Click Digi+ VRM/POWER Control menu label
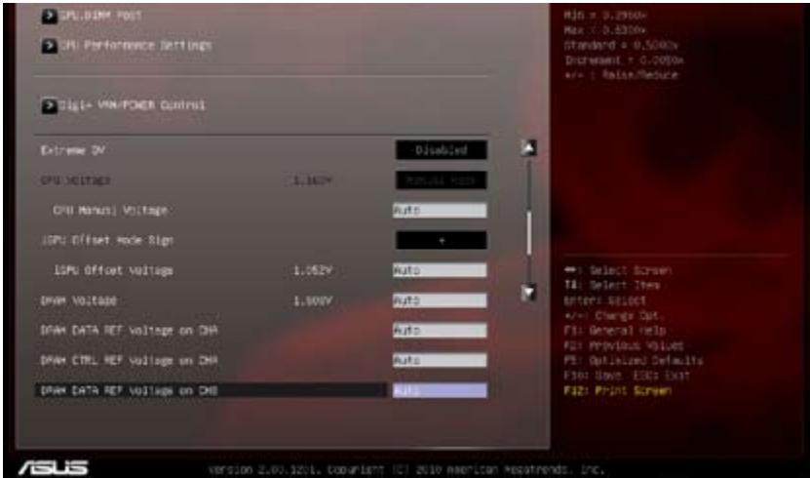810x478 pixels. (133, 105)
